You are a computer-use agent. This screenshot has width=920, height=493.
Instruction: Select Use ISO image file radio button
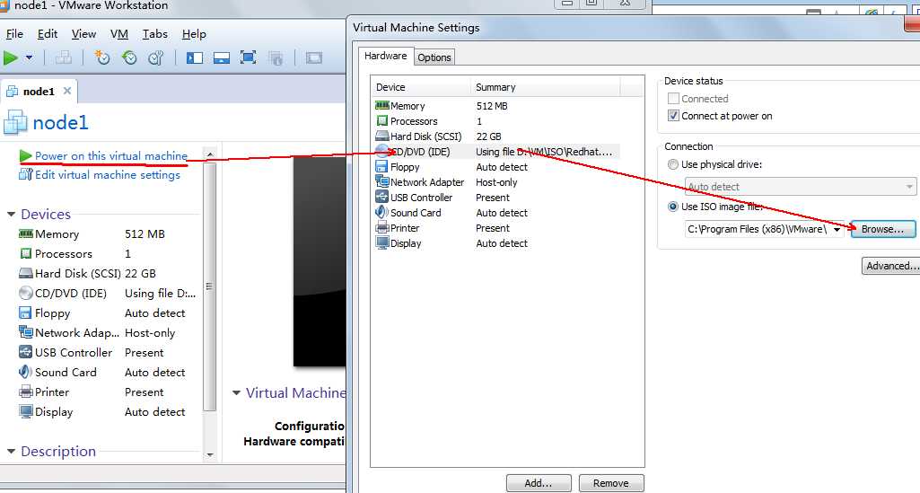point(673,207)
